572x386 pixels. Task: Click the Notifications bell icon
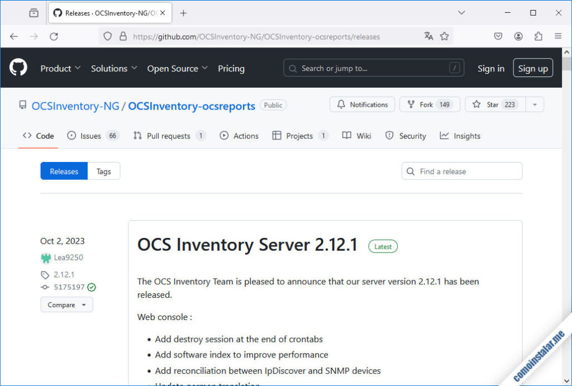(362, 104)
